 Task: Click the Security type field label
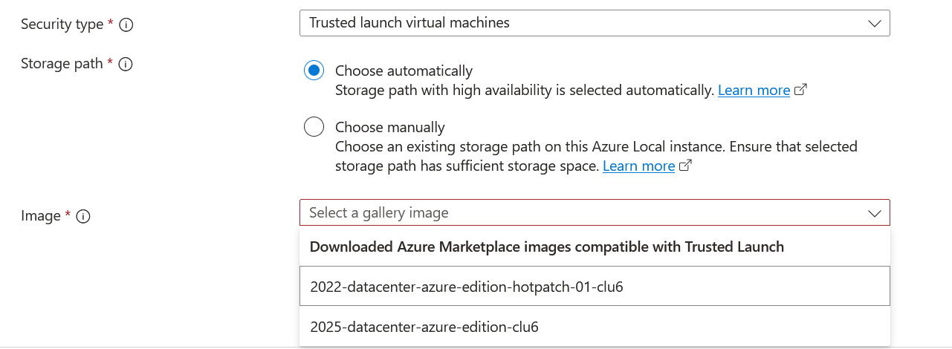(x=62, y=25)
